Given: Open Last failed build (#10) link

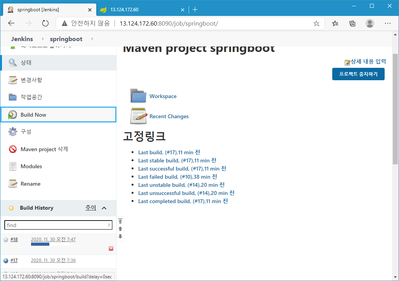Looking at the screenshot, I should click(178, 177).
